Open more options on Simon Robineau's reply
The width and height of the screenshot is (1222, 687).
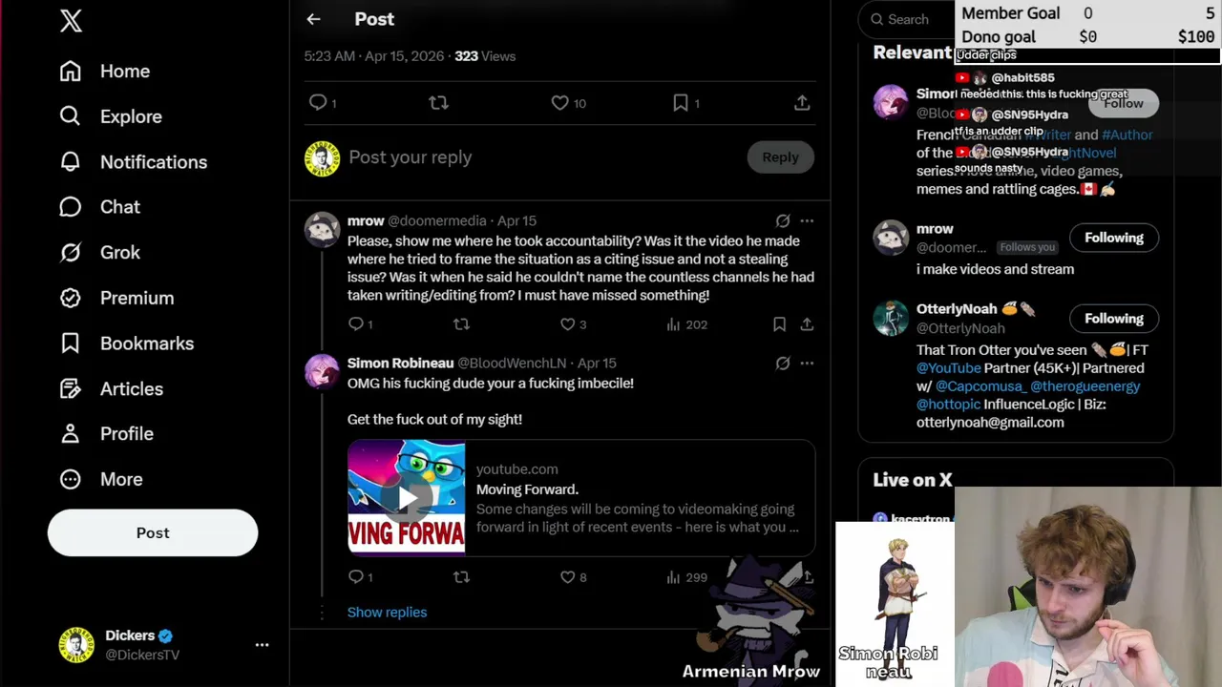[807, 363]
